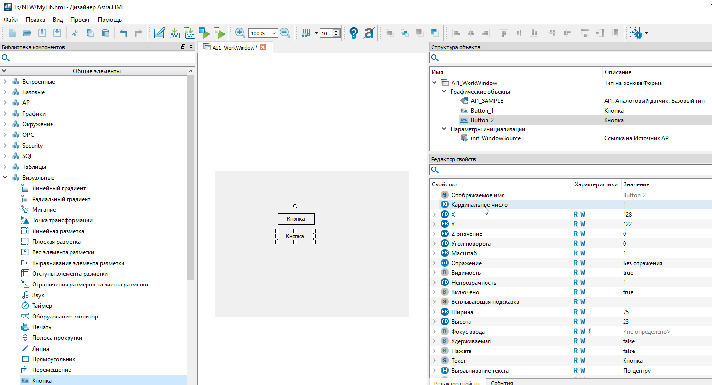Screen dimensions: 712x385
Task: Open the zoom level 100% dropdown
Action: point(273,33)
